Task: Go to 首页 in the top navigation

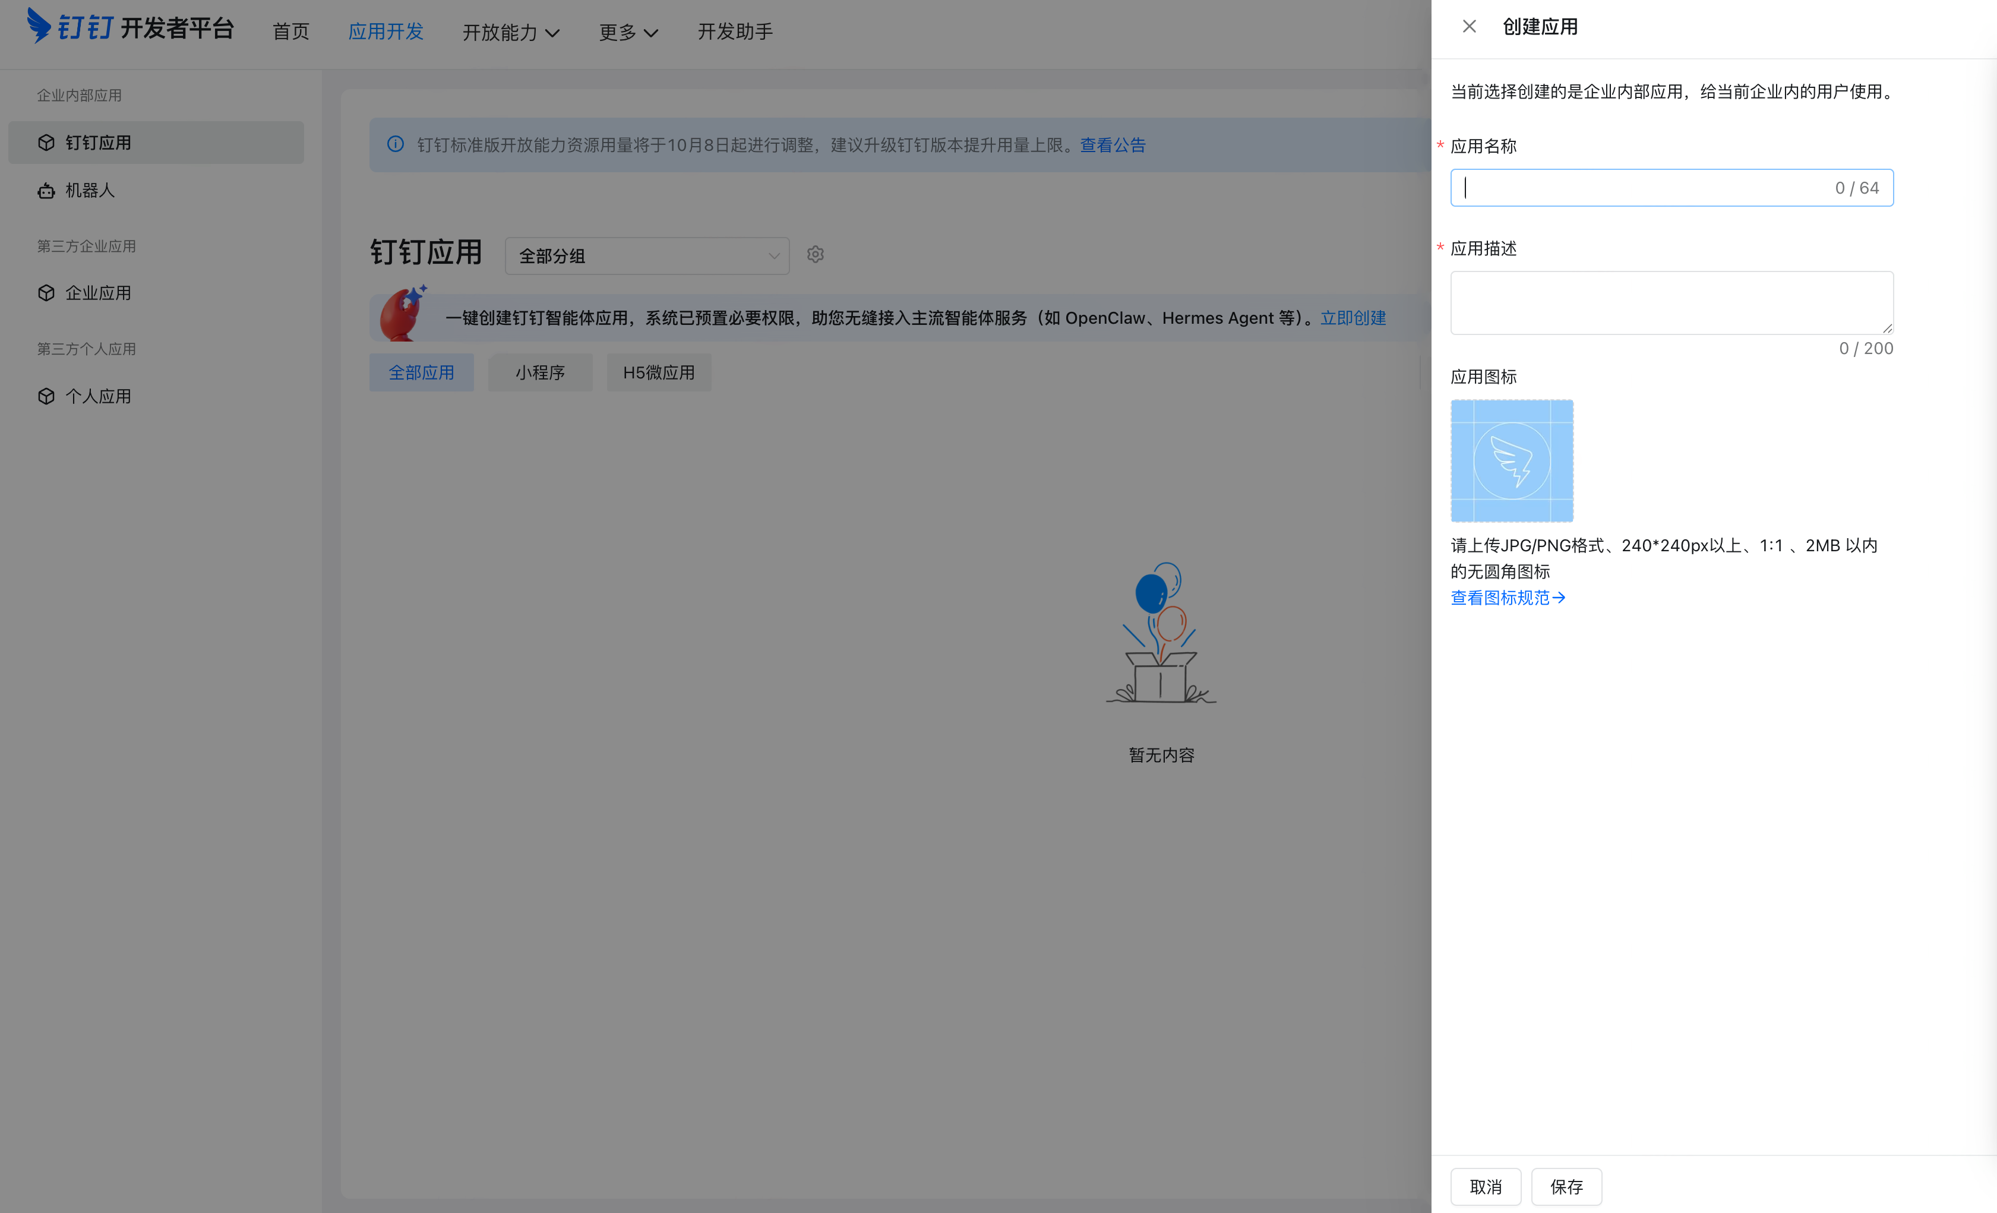Action: coord(291,31)
